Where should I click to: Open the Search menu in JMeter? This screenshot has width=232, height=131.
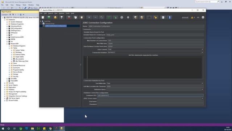point(51,13)
